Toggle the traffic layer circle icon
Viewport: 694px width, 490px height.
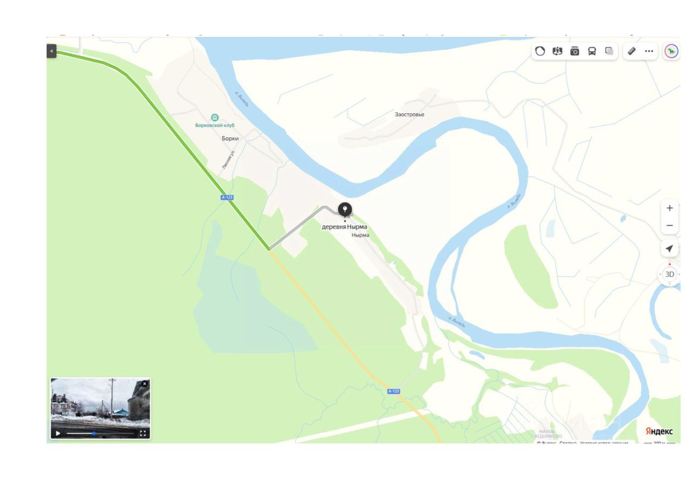tap(540, 51)
